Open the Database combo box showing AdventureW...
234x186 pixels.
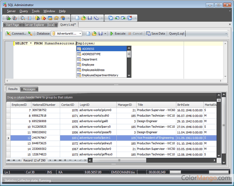[67, 34]
